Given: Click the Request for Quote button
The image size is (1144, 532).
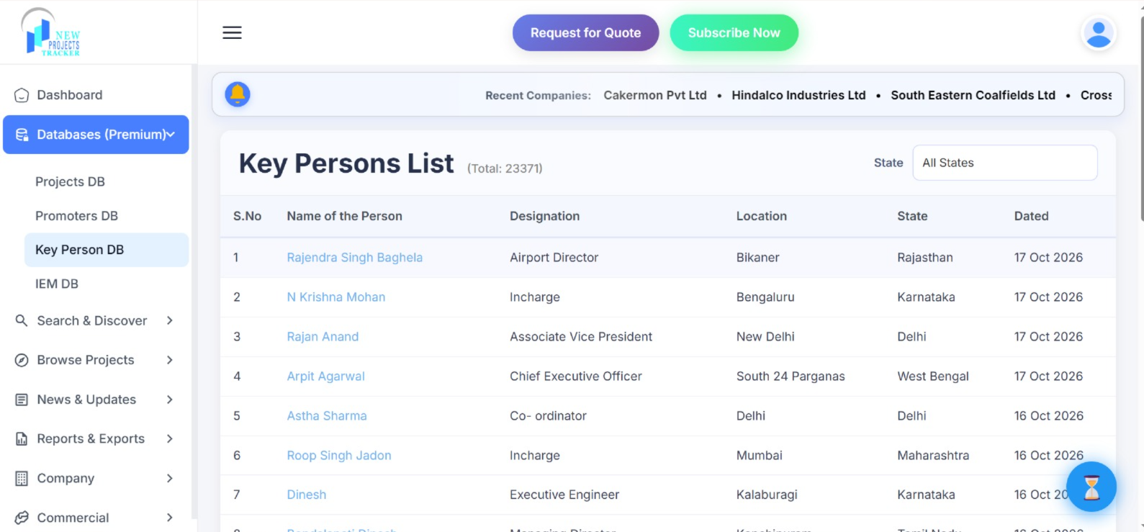Looking at the screenshot, I should pyautogui.click(x=585, y=33).
